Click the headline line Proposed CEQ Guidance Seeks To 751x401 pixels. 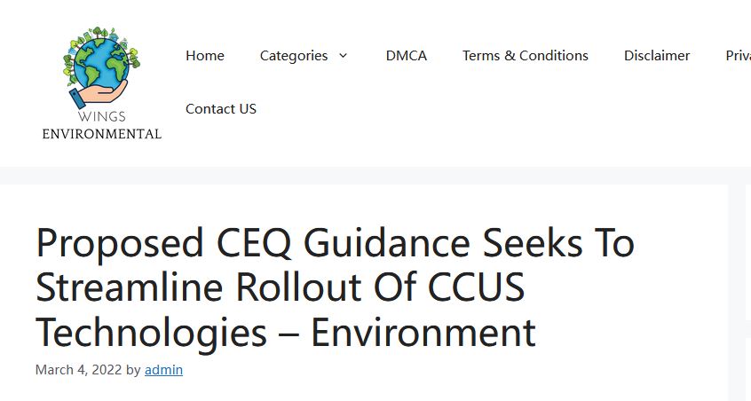point(336,243)
